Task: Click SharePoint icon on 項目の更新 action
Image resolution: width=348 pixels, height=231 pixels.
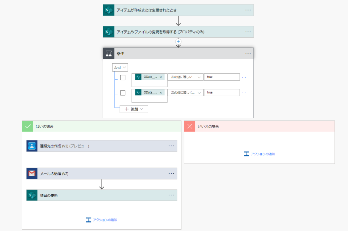Action: [x=32, y=195]
